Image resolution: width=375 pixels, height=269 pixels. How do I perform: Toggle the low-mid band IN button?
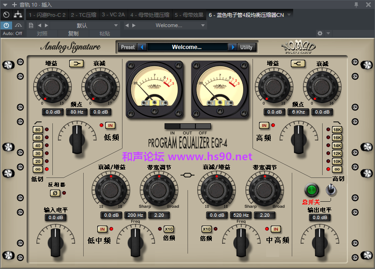pyautogui.click(x=102, y=229)
